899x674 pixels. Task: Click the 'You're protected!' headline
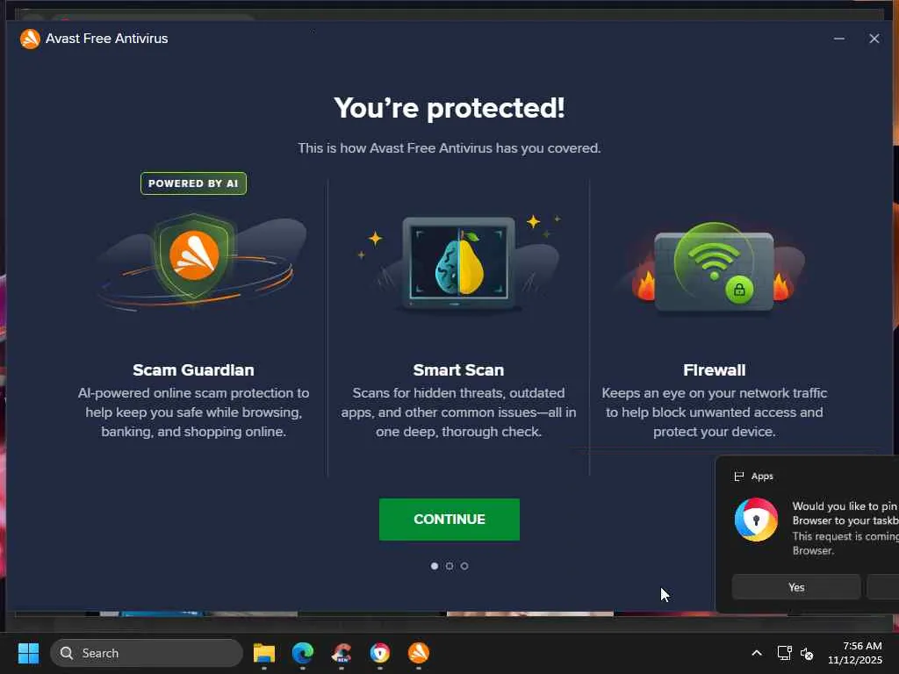(449, 108)
